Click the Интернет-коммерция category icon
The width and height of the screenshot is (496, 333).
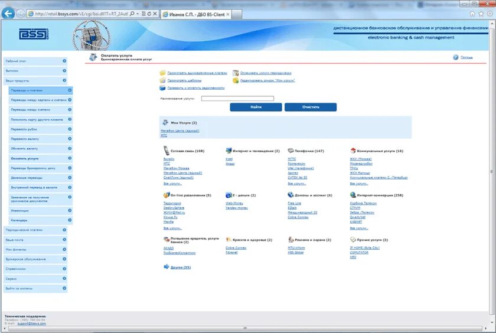353,195
